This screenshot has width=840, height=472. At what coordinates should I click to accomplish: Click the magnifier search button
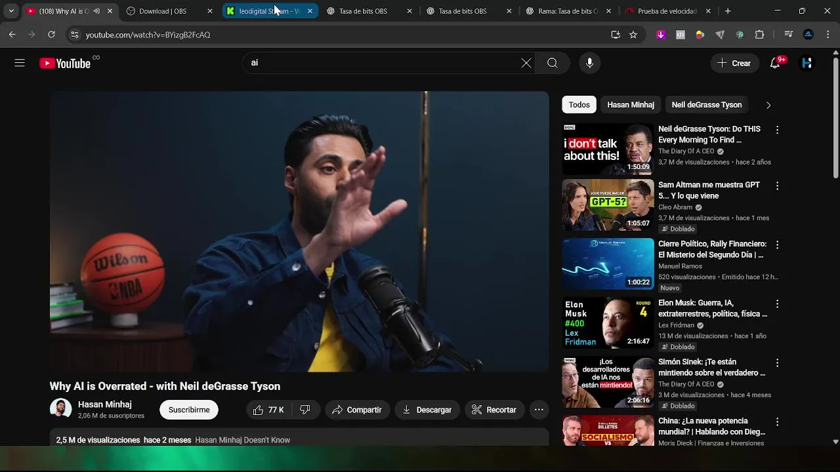point(553,63)
